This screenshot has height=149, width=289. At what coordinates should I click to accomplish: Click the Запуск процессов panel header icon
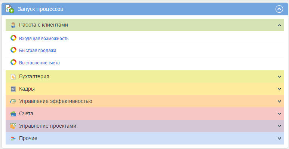10,9
